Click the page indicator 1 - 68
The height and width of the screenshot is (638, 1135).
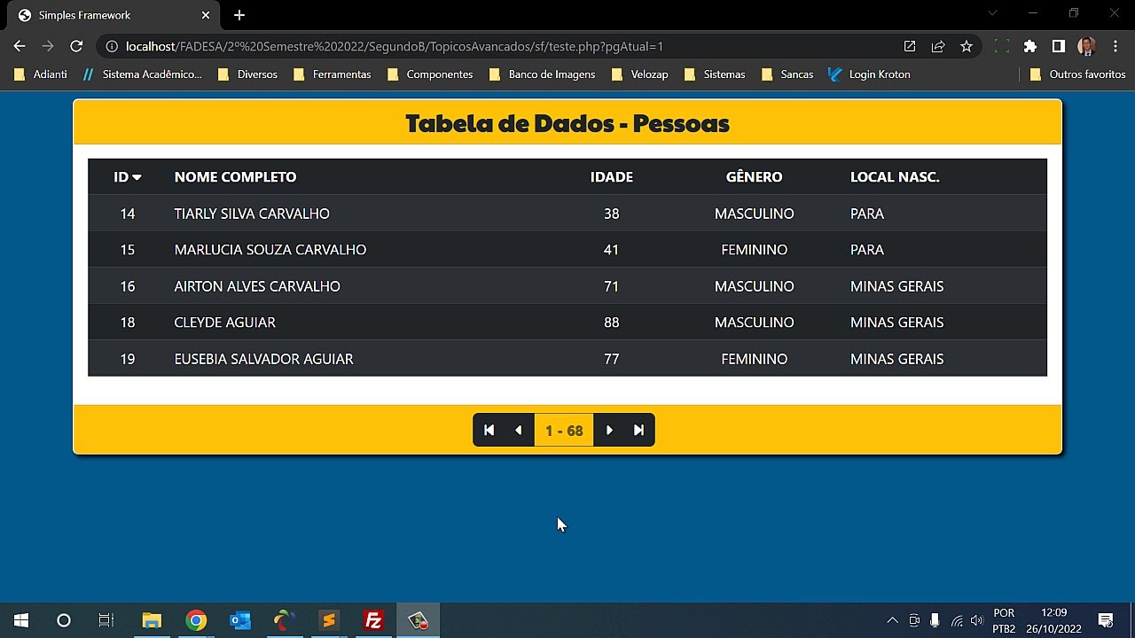[564, 431]
